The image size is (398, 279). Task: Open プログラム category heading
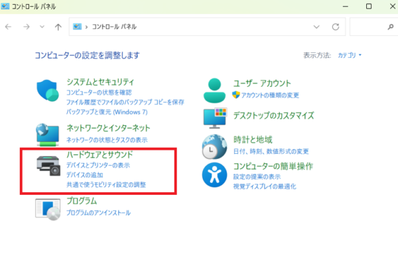coord(82,201)
